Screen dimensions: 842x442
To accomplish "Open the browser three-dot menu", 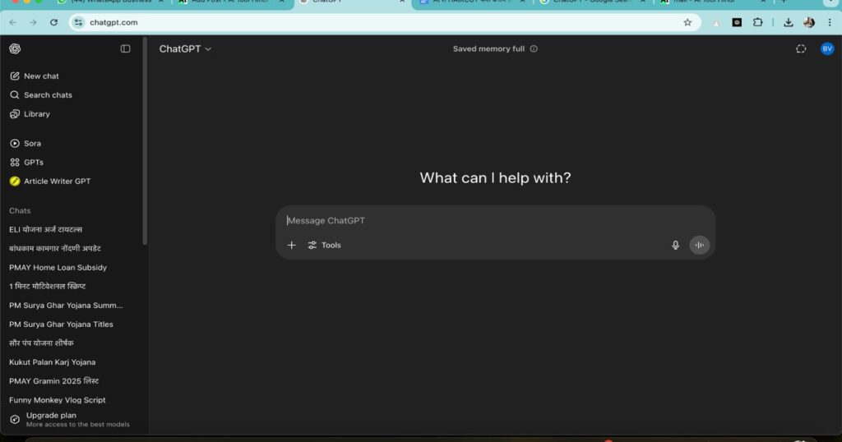I will pos(830,22).
